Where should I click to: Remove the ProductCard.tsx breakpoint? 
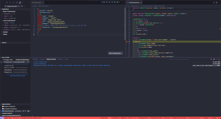click(25, 111)
